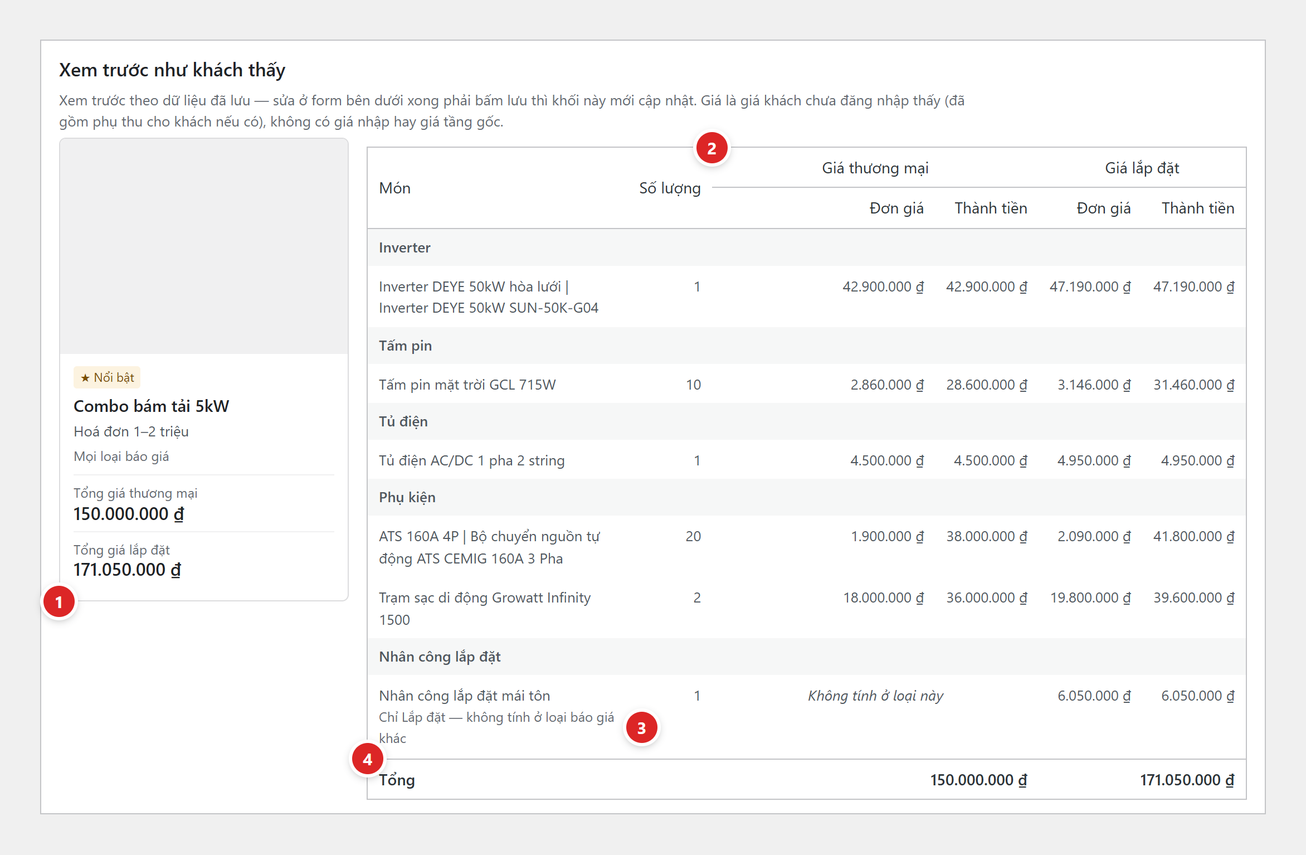Click the 'Phụ kiện' category row
Screen dimensions: 1306x855
[x=806, y=497]
